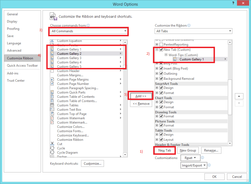
Task: Click the Custom Equation pi icon
Action: click(x=52, y=41)
